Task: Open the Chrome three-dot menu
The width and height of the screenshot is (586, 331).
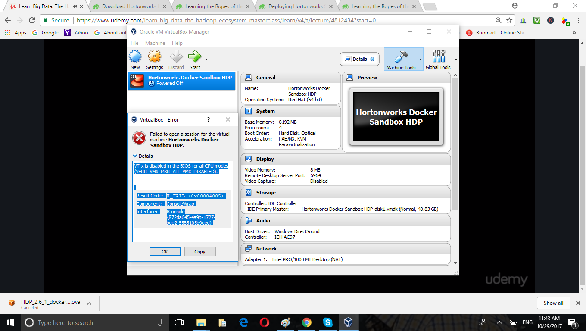Action: (579, 20)
